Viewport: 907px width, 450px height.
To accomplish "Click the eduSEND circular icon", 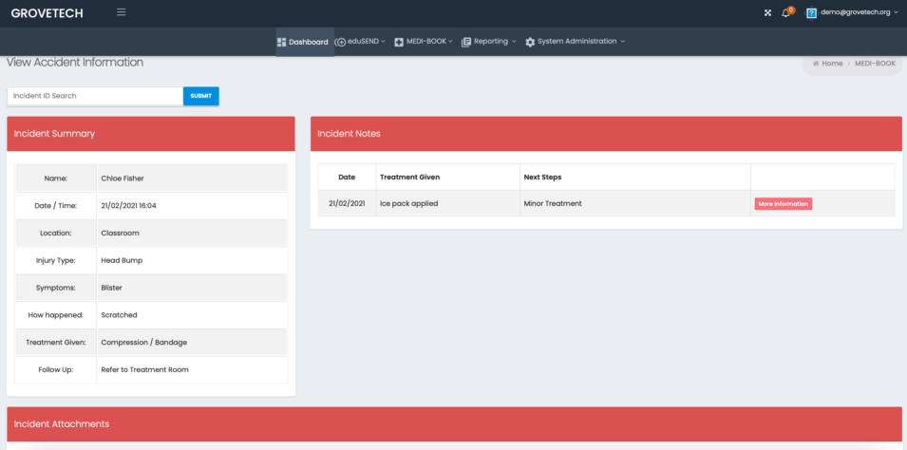I will click(x=340, y=42).
